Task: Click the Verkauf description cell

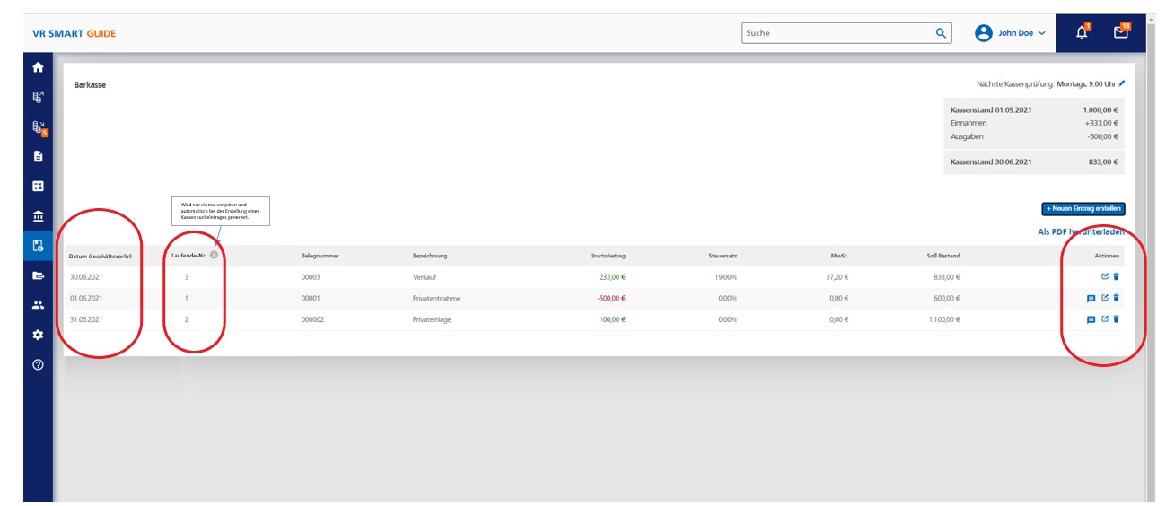Action: tap(423, 277)
